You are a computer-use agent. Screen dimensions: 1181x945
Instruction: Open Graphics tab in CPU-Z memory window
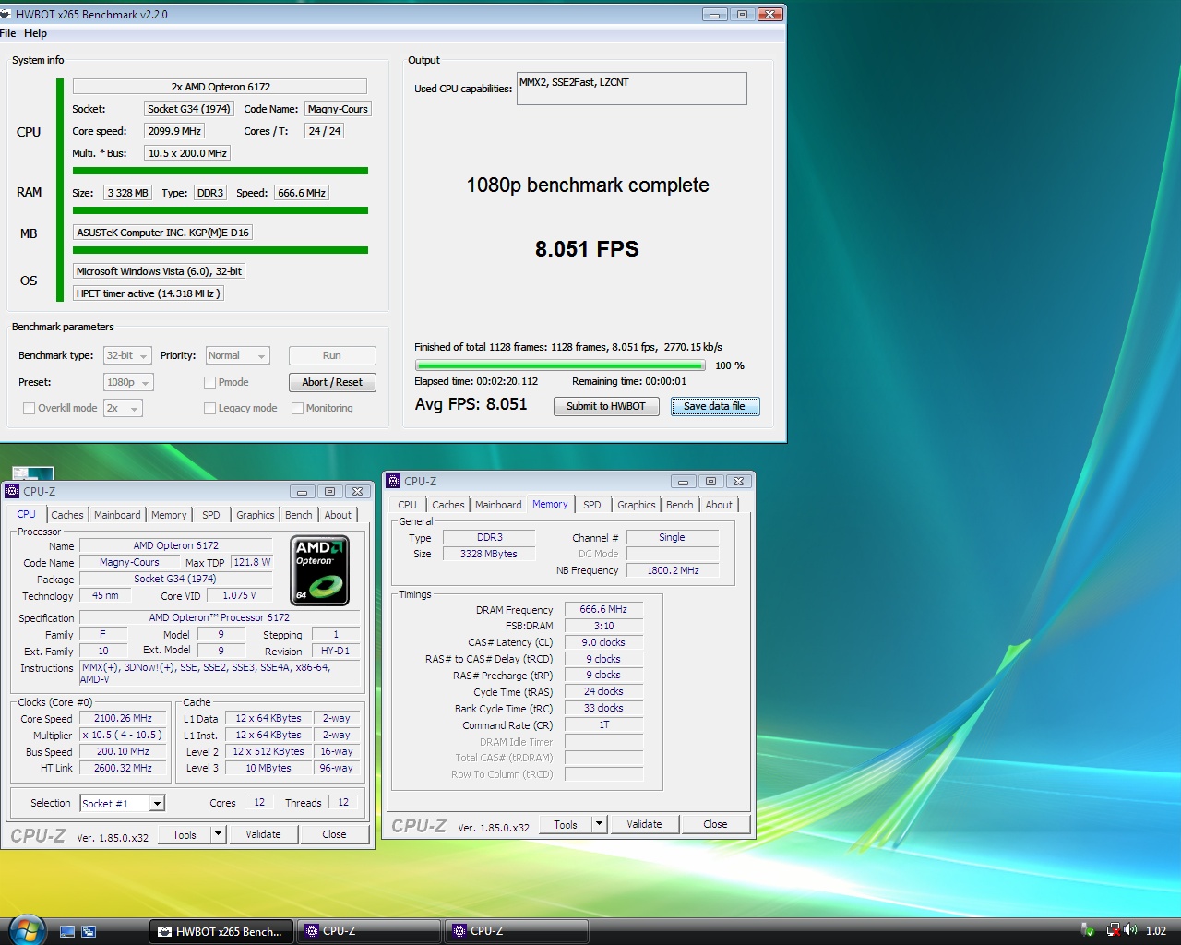(x=637, y=505)
